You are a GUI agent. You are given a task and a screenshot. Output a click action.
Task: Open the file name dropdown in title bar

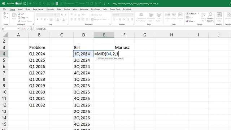click(x=158, y=4)
